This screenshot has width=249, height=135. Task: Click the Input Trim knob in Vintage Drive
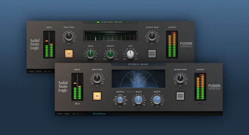pos(69,36)
